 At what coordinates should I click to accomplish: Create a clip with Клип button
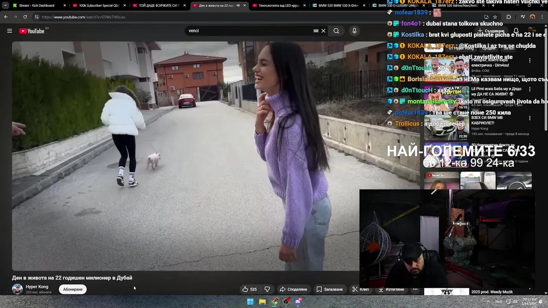(x=360, y=289)
